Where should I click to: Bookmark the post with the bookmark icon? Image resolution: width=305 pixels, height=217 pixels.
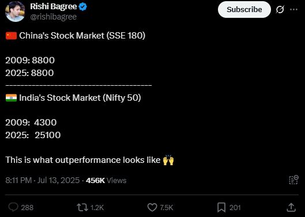[x=221, y=207]
